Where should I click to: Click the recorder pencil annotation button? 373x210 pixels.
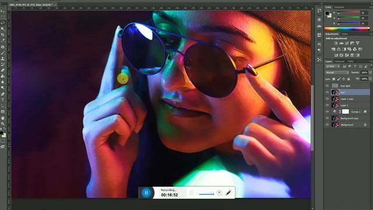(x=228, y=192)
